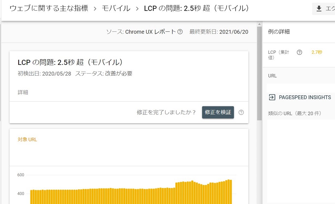Select the current LCP の問題 breadcrumb title
The width and height of the screenshot is (335, 204).
[196, 9]
